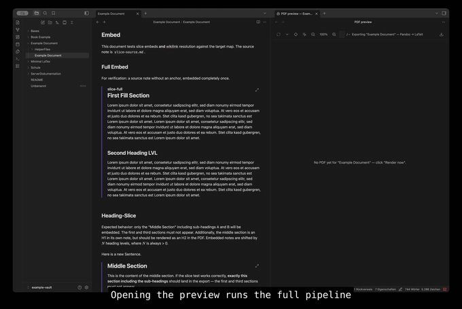
Task: Click the 744 Wörter word count
Action: coord(412,289)
